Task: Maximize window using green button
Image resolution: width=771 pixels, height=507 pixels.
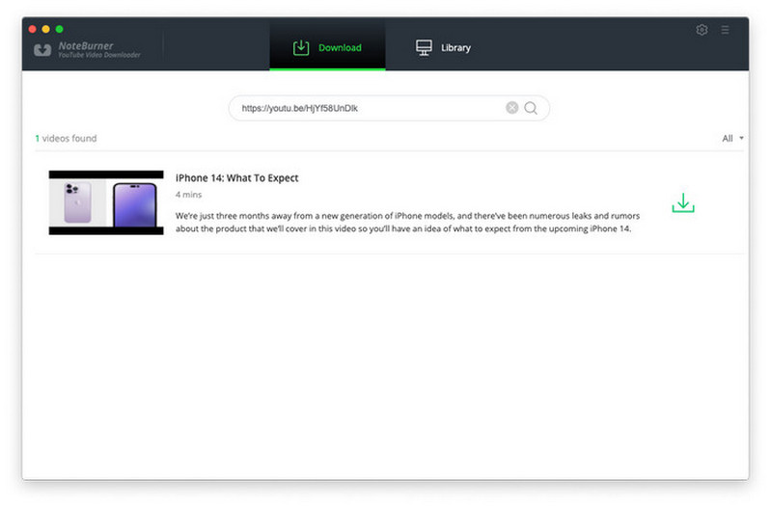Action: pyautogui.click(x=60, y=29)
